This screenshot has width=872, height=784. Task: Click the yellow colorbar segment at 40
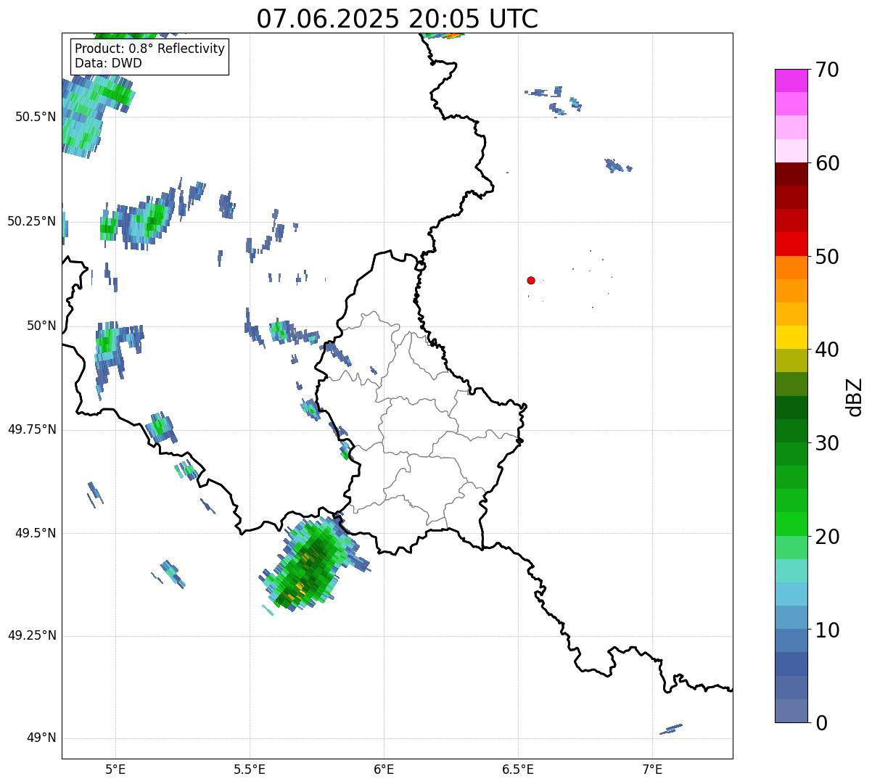791,337
